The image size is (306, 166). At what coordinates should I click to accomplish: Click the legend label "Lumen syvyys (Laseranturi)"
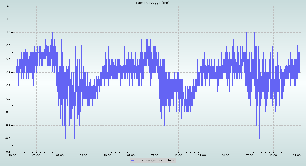click(155, 160)
